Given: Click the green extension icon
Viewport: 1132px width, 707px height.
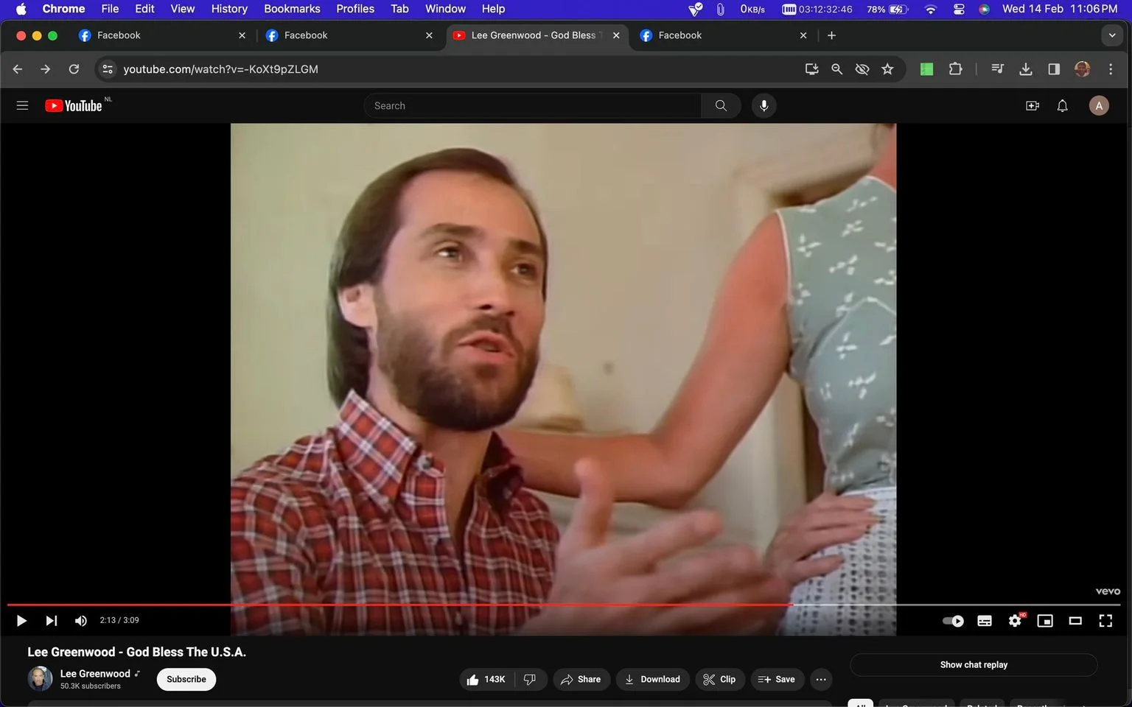Looking at the screenshot, I should (x=927, y=68).
